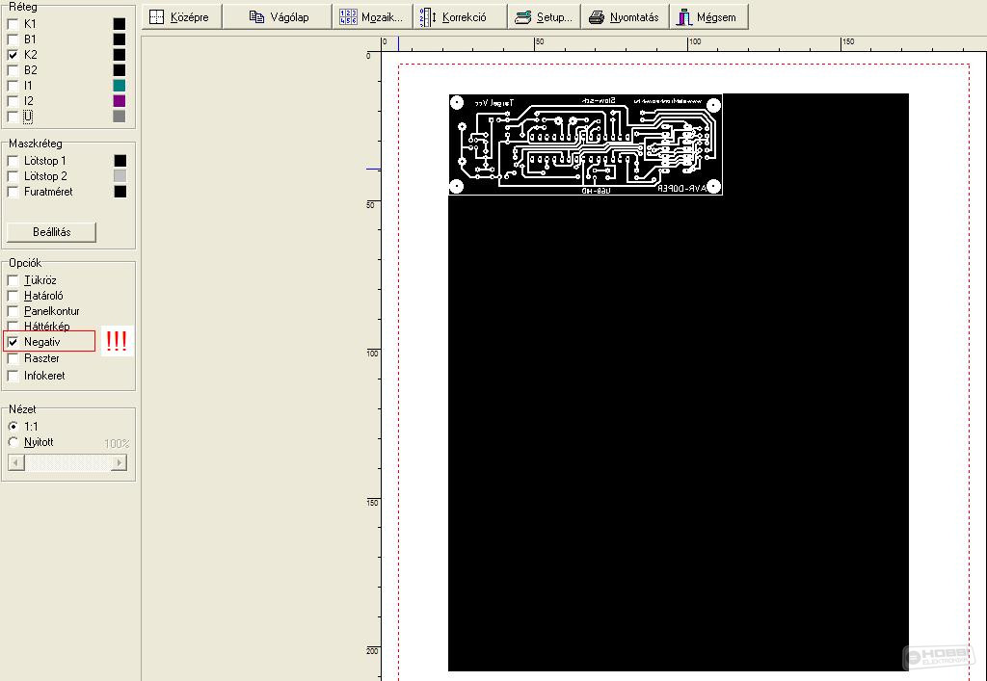The image size is (987, 681).
Task: Pick the Lötstop 2 color swatch
Action: pos(120,176)
